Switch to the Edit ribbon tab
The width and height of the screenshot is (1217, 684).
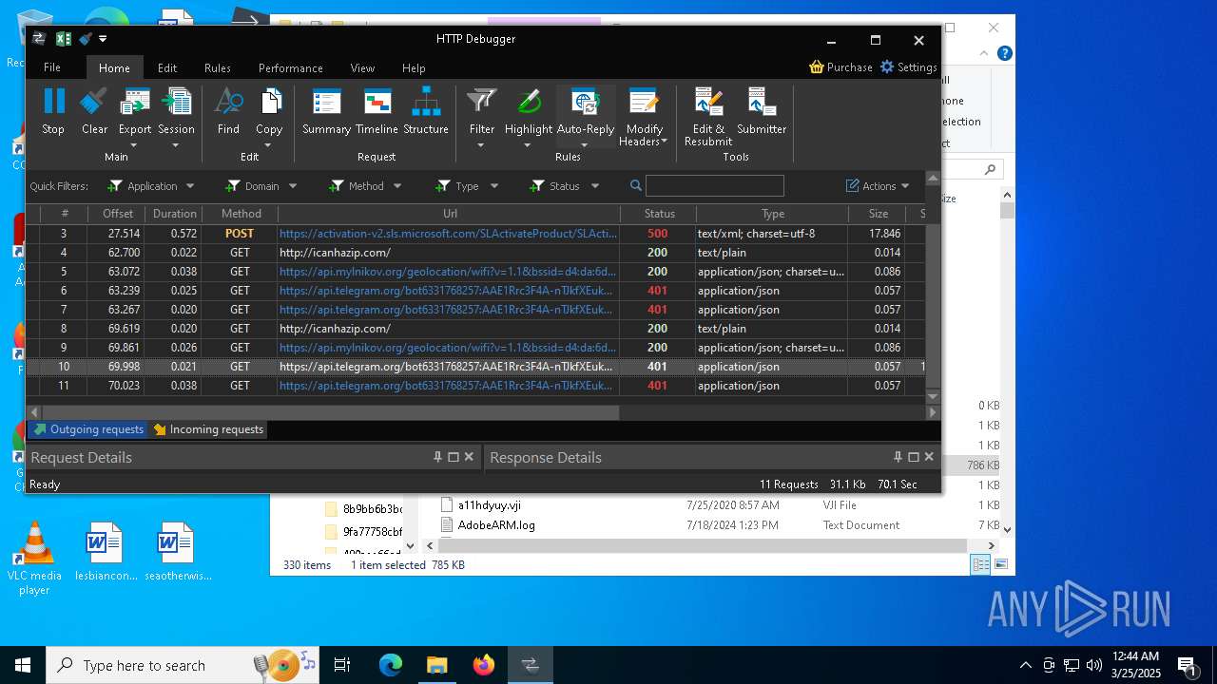click(167, 67)
